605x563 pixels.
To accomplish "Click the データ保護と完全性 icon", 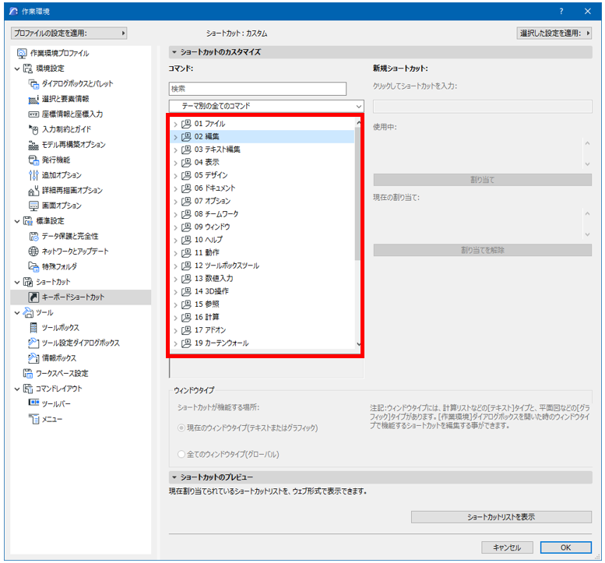I will [x=34, y=236].
